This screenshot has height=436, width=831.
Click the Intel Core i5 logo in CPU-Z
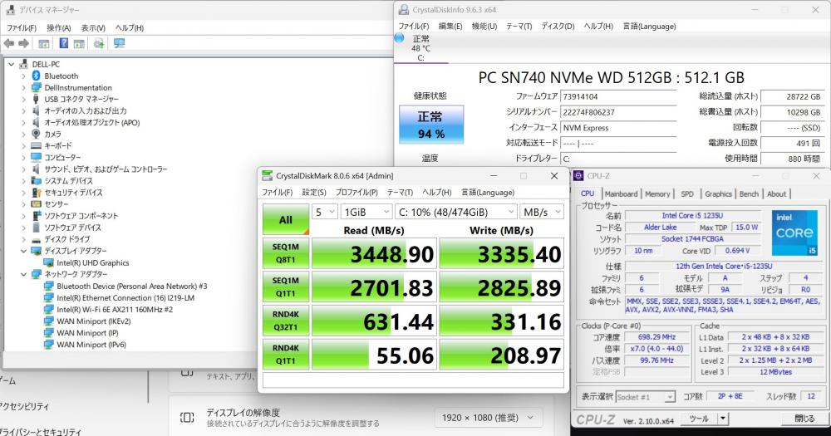pos(794,233)
